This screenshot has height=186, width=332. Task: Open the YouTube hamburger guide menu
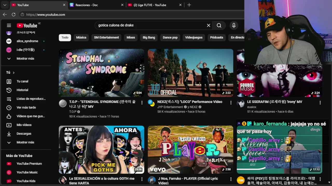9,25
